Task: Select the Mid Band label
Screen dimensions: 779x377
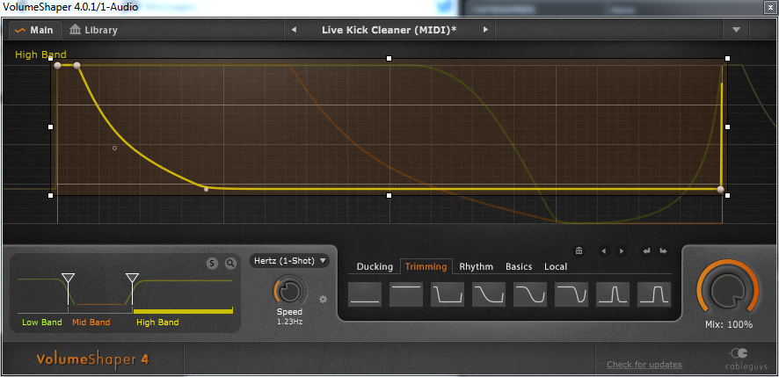Action: click(91, 323)
